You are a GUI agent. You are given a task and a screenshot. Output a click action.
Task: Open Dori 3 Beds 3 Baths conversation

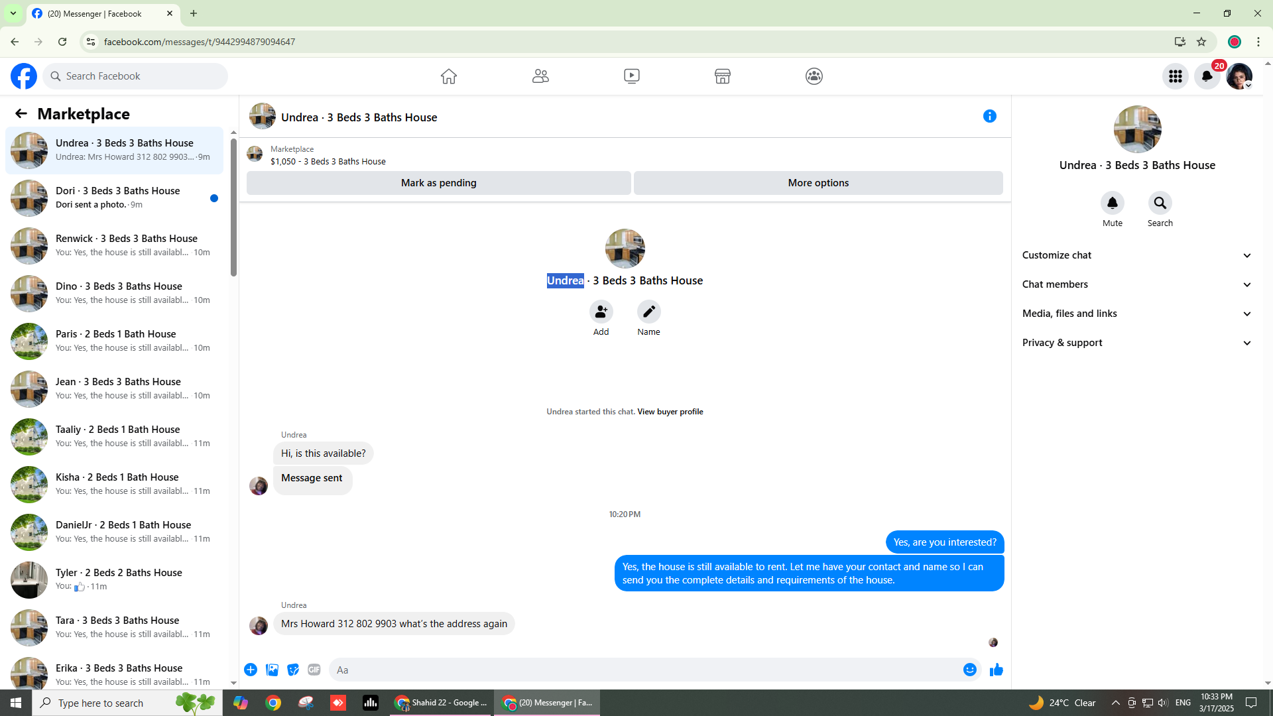click(x=115, y=198)
